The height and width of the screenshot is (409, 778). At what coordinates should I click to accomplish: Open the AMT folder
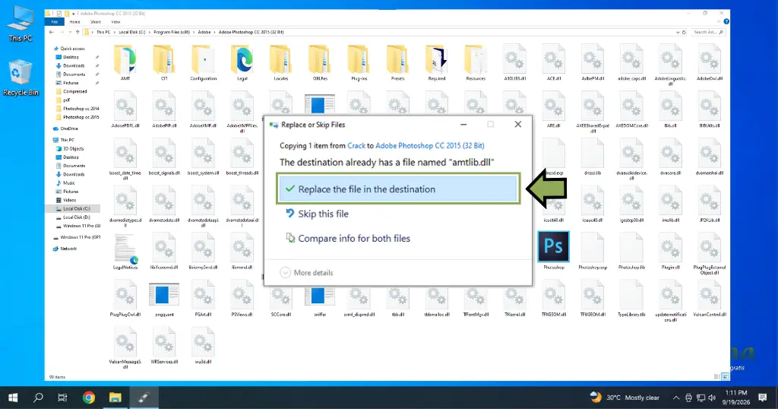(125, 62)
